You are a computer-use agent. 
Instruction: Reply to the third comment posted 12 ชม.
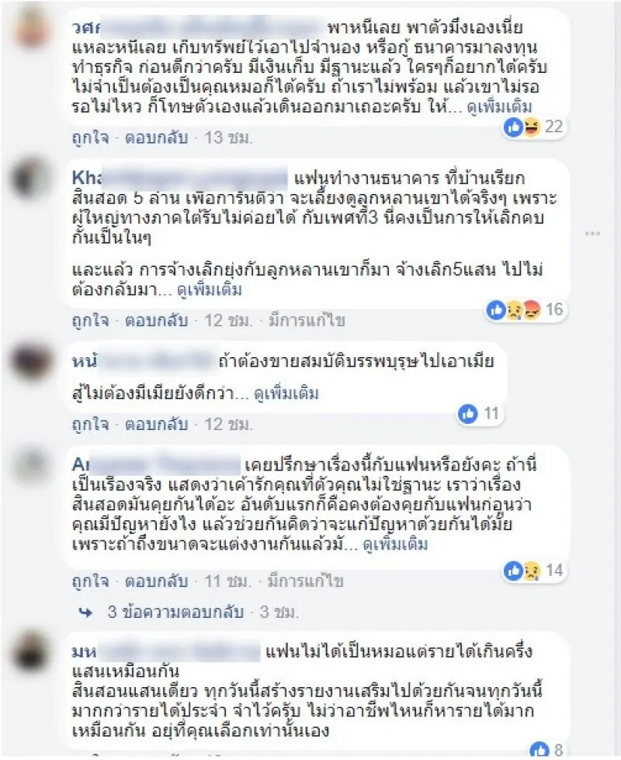[156, 425]
